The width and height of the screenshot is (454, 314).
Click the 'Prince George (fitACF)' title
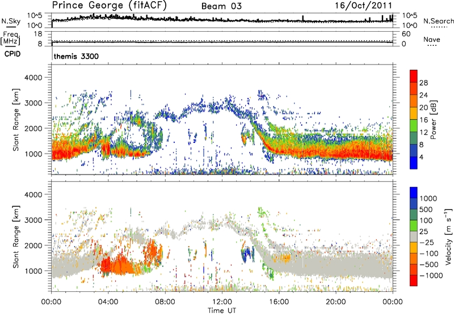(x=110, y=6)
